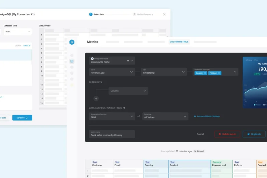
Task: Open Advanced Metric Settings link
Action: tap(208, 116)
